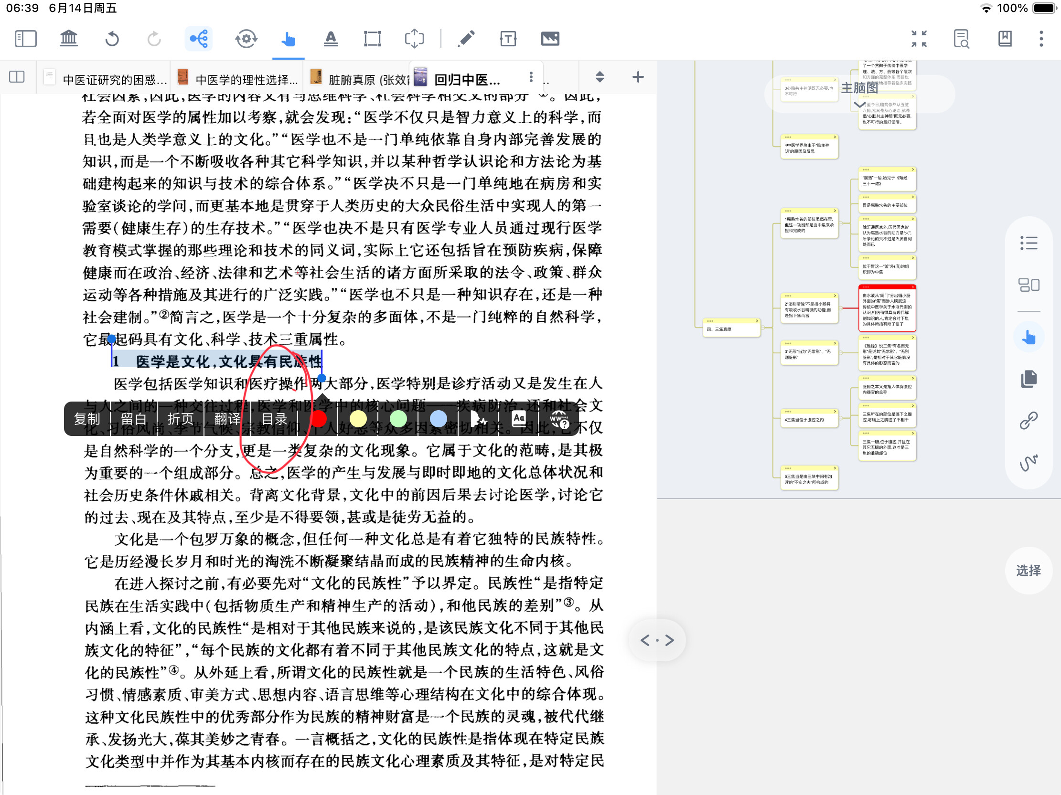Choose the red highlight color
The width and height of the screenshot is (1061, 795).
click(319, 419)
